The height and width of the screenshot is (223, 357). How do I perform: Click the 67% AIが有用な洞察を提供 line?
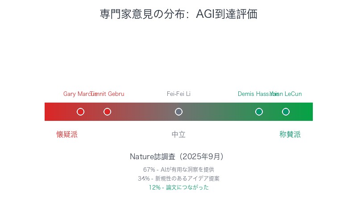tap(178, 169)
